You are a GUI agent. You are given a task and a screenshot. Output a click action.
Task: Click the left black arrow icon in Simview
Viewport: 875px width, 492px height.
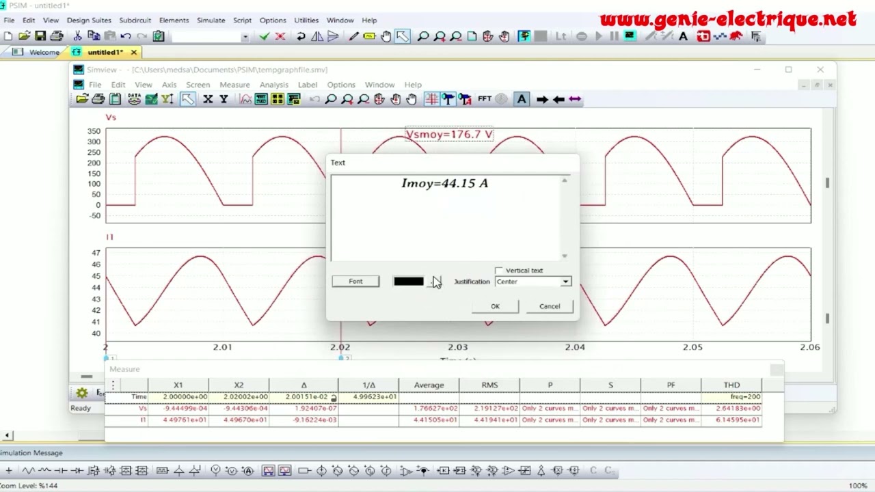[x=558, y=99]
